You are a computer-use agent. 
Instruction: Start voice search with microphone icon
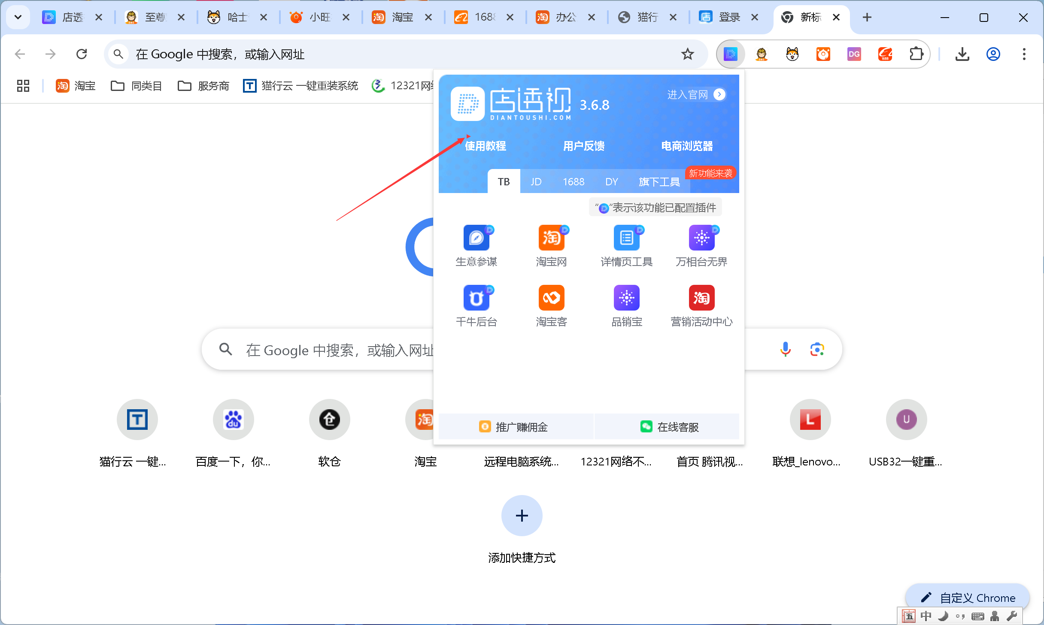[x=786, y=350]
